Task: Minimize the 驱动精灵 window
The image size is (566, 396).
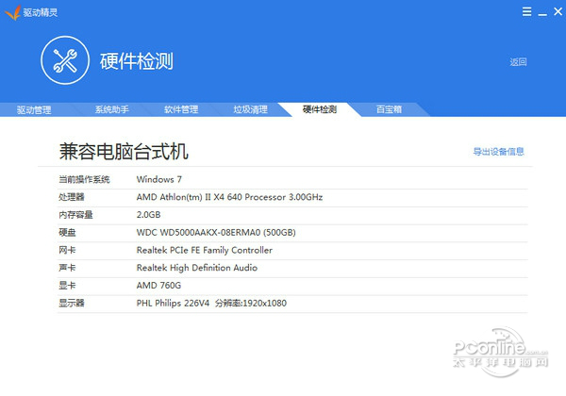Action: tap(542, 13)
